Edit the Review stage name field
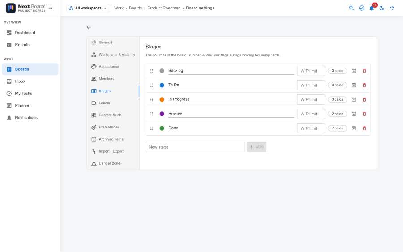403x252 pixels. pos(231,114)
